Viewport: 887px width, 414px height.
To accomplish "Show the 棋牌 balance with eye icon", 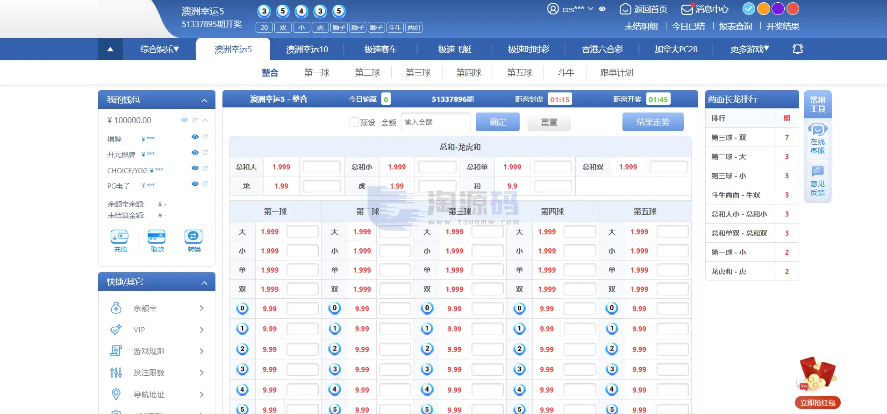I will pyautogui.click(x=195, y=137).
